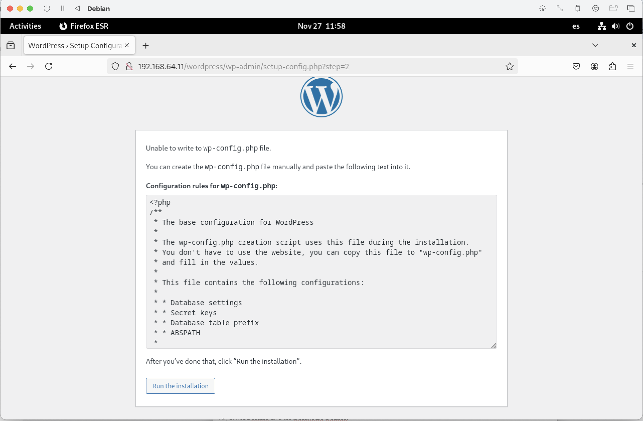Click the '* * Database settings' line
The height and width of the screenshot is (421, 643).
point(198,302)
